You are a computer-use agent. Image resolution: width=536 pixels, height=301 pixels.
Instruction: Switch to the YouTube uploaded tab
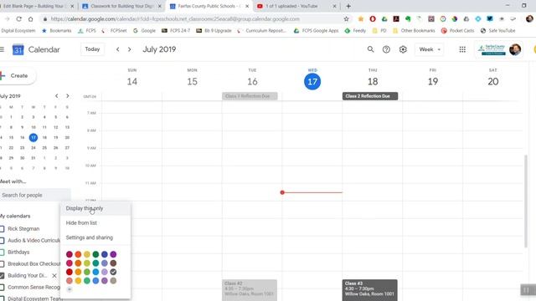coord(296,6)
